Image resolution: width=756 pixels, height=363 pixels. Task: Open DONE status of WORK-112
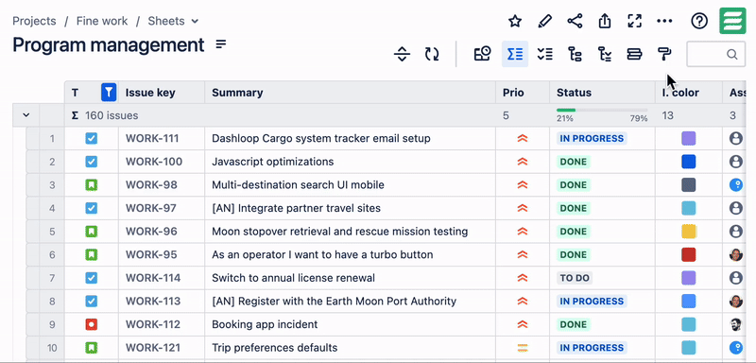574,324
